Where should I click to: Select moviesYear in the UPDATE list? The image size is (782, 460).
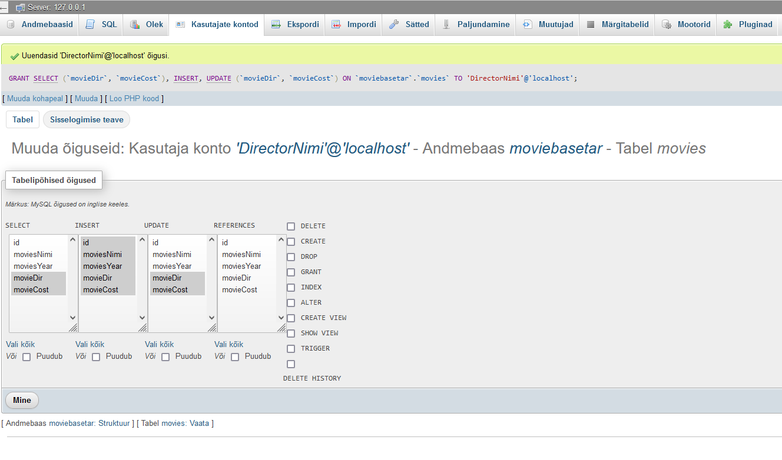click(x=171, y=266)
